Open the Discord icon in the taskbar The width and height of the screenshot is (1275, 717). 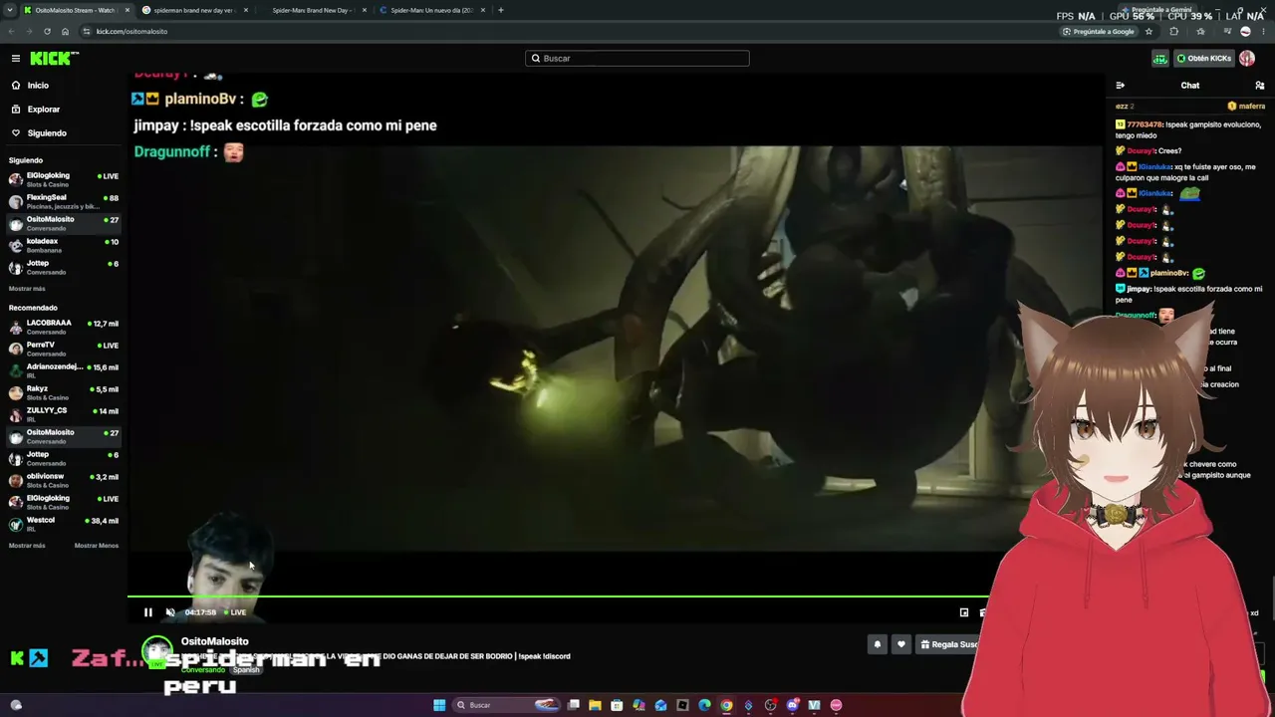coord(792,705)
